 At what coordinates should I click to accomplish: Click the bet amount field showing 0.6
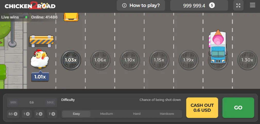coord(32,102)
